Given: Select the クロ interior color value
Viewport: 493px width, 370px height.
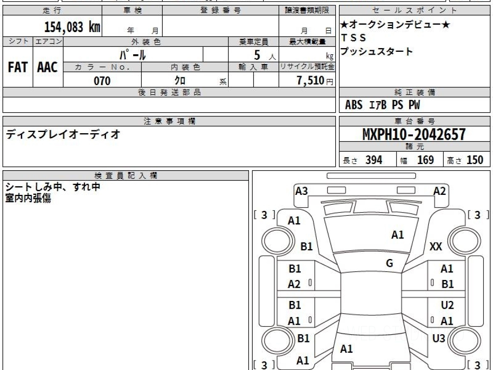Looking at the screenshot, I should (180, 81).
